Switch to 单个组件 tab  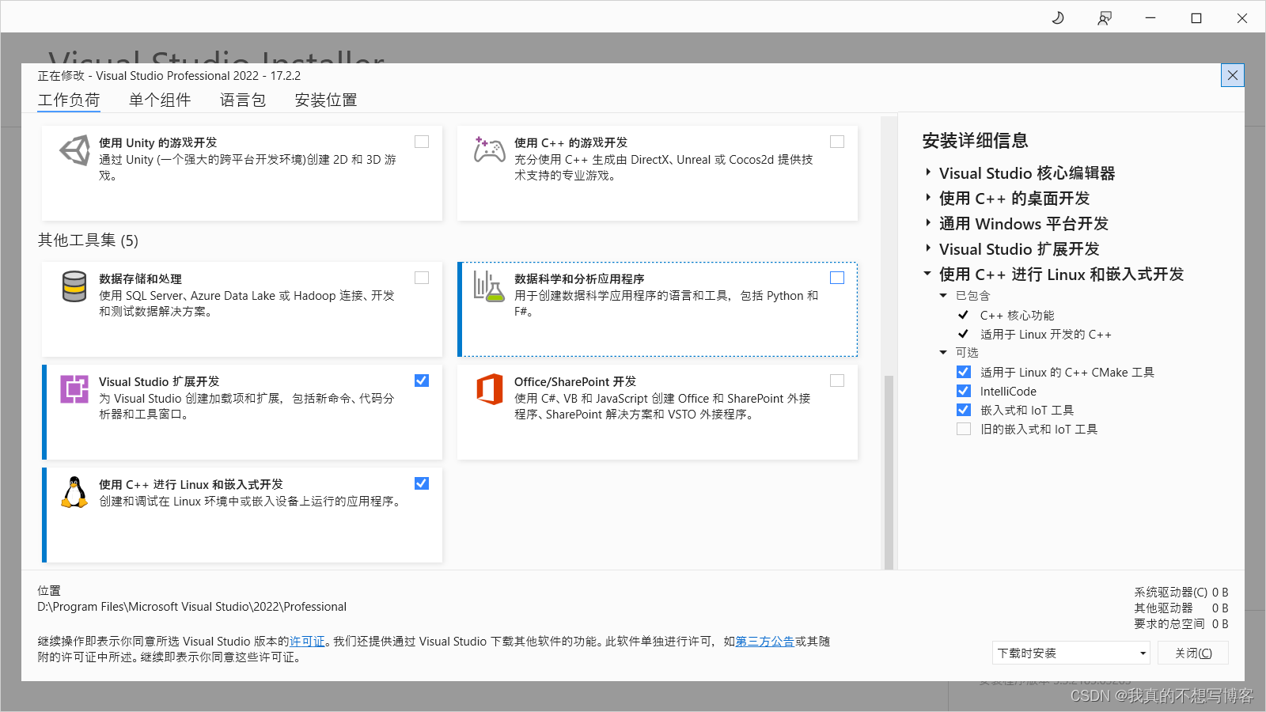click(160, 100)
